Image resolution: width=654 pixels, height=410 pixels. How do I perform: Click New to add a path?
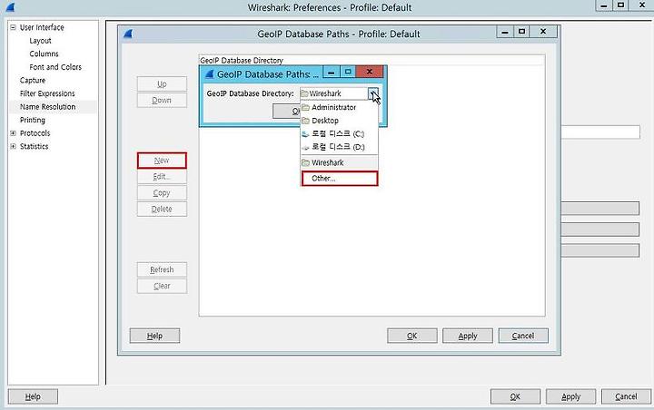tap(162, 161)
